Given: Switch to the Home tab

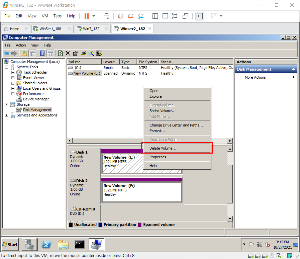Looking at the screenshot, I should [x=14, y=29].
